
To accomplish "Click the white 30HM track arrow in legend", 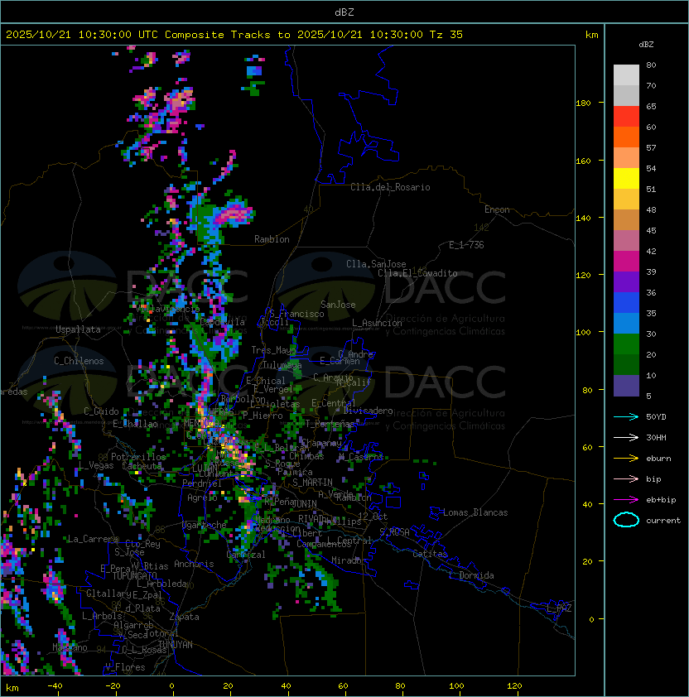I will pyautogui.click(x=626, y=437).
